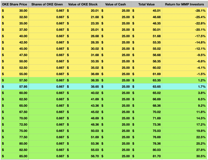Select the 'OKE Share Price' column header
Viewport: 208px width, 160px height.
pyautogui.click(x=15, y=4)
